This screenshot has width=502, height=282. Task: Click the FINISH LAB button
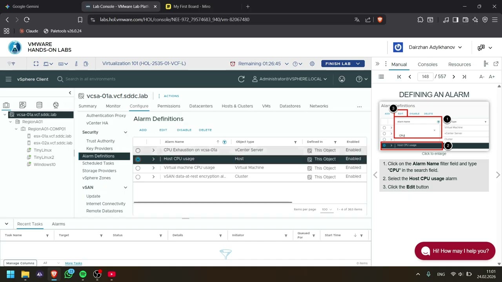point(343,63)
